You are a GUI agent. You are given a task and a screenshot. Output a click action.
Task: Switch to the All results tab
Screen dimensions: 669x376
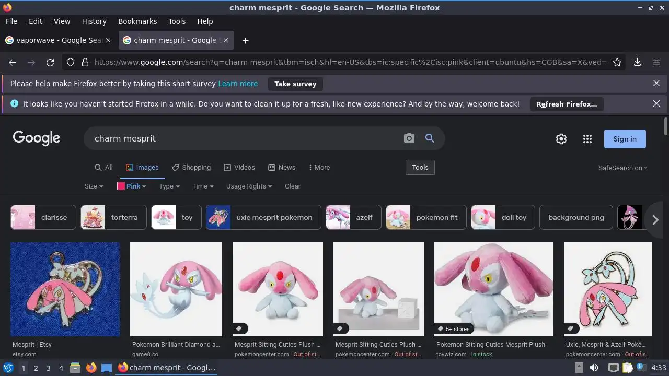click(103, 168)
